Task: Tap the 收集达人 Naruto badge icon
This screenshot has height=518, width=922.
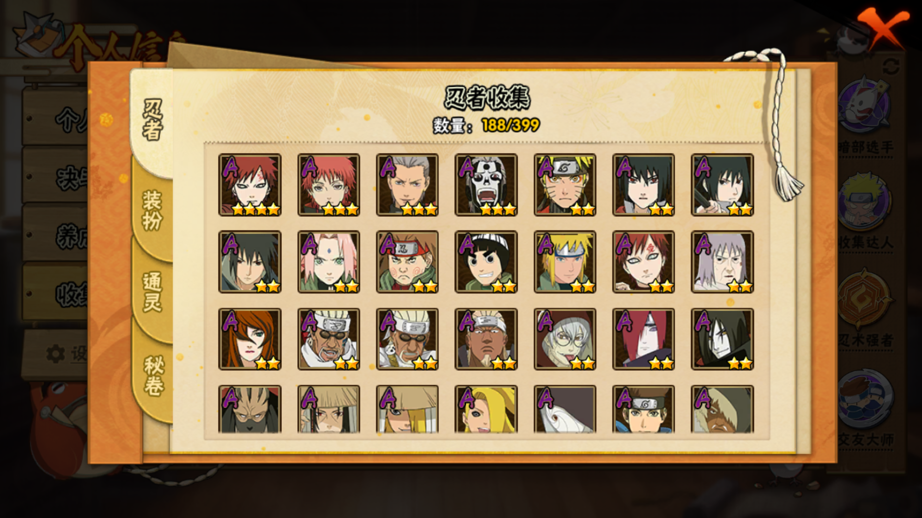Action: click(865, 202)
